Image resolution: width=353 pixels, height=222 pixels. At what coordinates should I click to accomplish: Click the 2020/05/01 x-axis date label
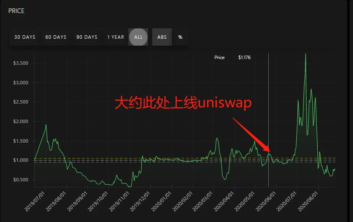(244, 201)
